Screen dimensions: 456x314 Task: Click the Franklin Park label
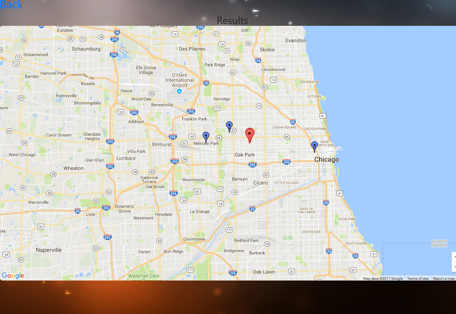point(194,119)
